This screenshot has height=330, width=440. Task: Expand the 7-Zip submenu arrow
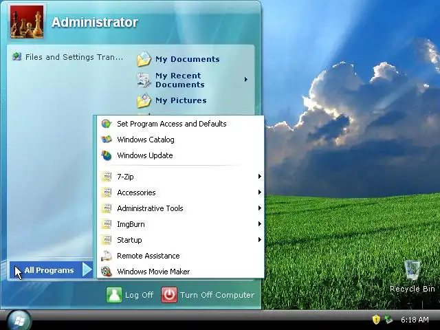(260, 177)
